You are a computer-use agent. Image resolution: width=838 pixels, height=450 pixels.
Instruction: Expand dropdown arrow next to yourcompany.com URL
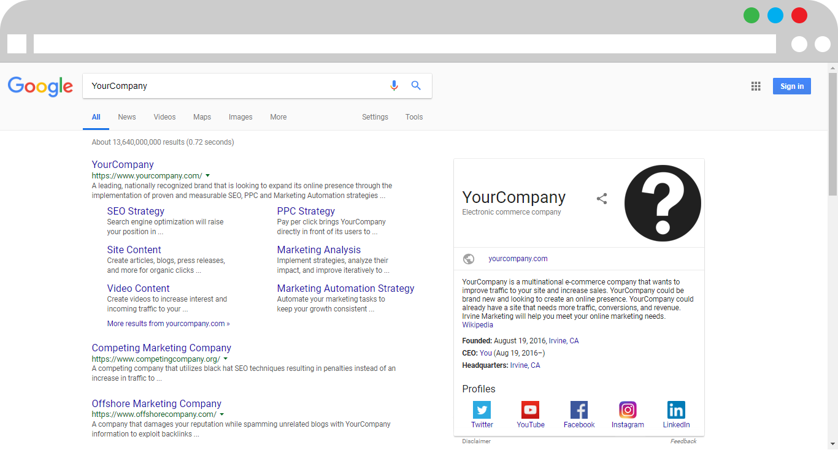208,176
